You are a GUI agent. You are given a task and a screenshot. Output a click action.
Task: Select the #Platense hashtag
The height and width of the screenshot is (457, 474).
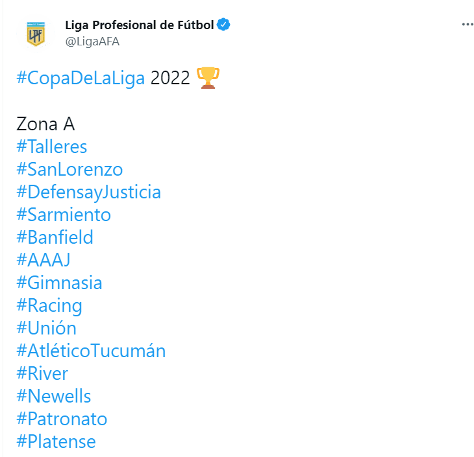56,441
